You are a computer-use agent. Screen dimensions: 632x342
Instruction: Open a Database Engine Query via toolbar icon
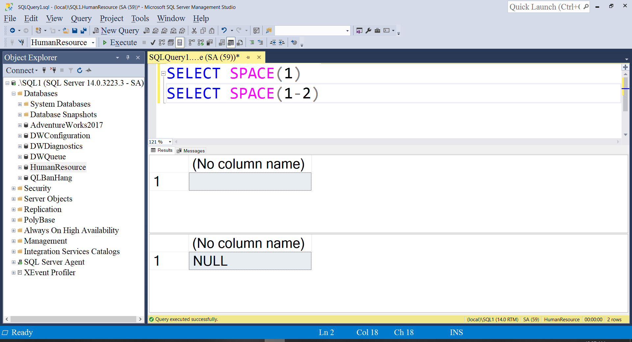[146, 31]
